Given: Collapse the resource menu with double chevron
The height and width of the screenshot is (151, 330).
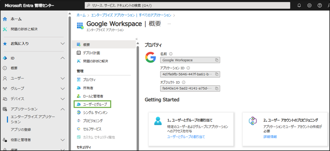Looking at the screenshot, I should click(137, 39).
